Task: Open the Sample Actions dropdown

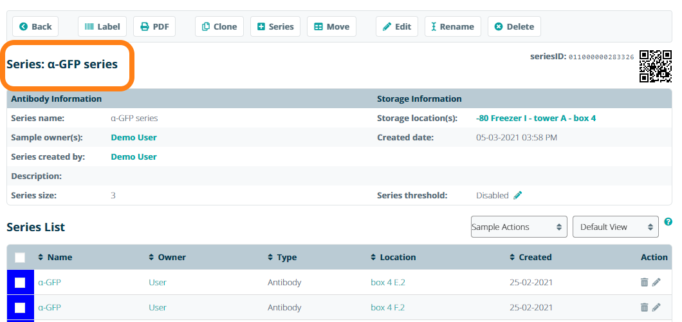Action: coord(519,227)
